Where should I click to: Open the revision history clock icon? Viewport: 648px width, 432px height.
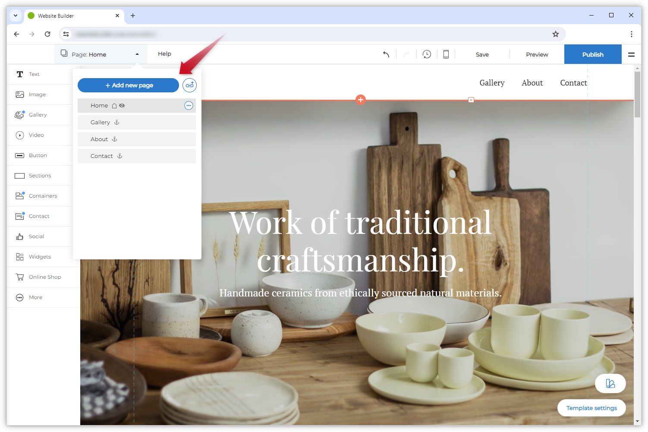(427, 54)
